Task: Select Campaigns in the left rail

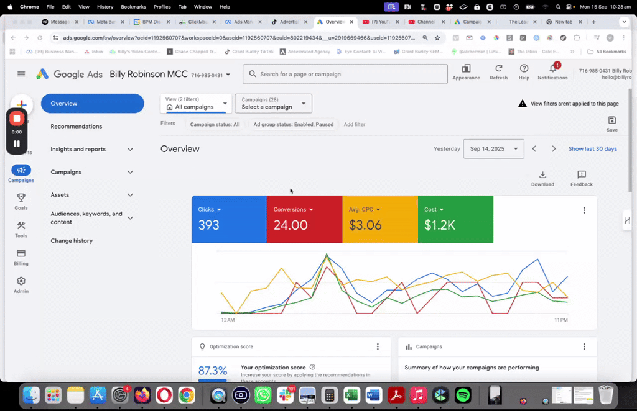Action: tap(21, 173)
